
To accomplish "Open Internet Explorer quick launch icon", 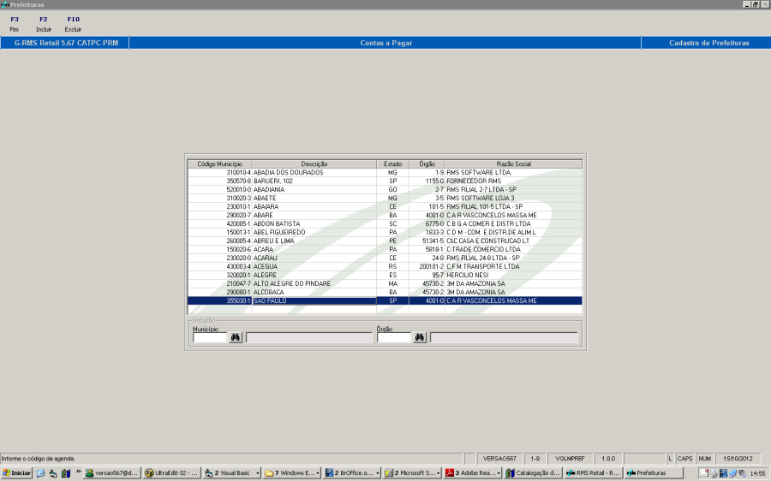I will point(41,473).
